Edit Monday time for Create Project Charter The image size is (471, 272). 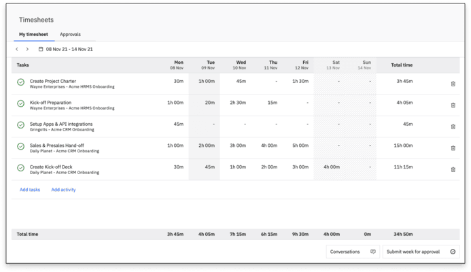(x=179, y=81)
